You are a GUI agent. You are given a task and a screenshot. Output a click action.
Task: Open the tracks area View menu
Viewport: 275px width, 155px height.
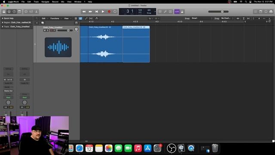pos(66,19)
